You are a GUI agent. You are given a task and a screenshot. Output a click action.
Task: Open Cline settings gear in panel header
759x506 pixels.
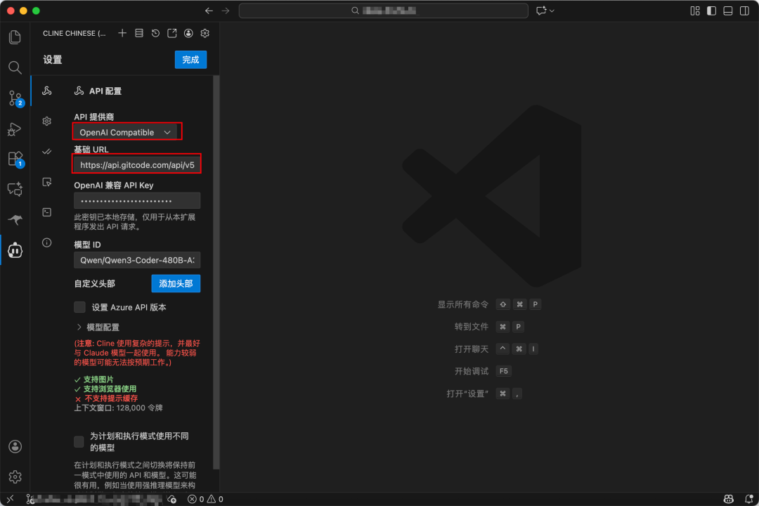[x=205, y=33]
